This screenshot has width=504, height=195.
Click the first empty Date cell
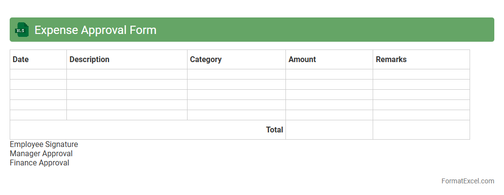(38, 74)
